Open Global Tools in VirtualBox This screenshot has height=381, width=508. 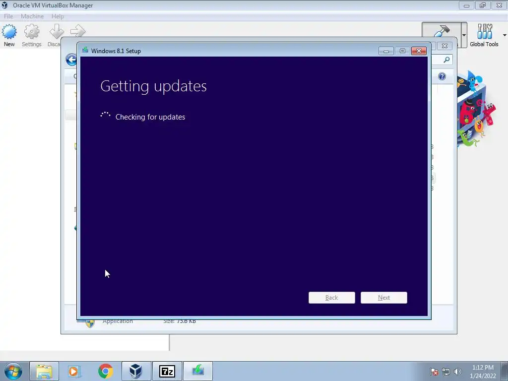click(x=484, y=36)
